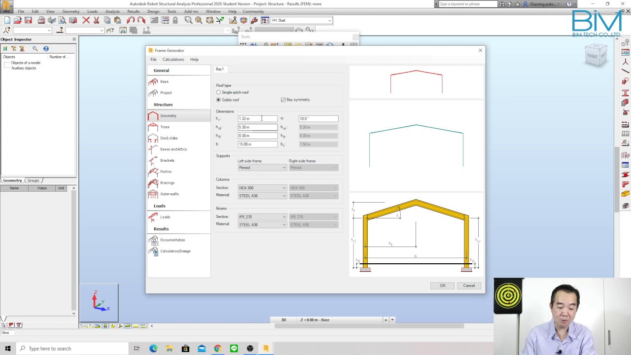Open File Explorer from the taskbar
Viewport: 631px width, 355px height.
pyautogui.click(x=169, y=349)
